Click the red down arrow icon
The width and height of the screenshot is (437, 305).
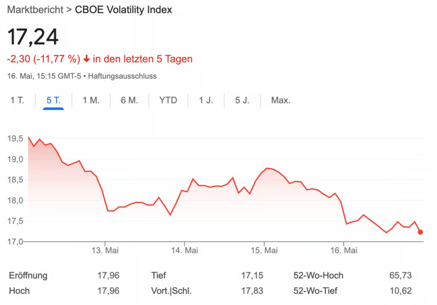point(86,59)
